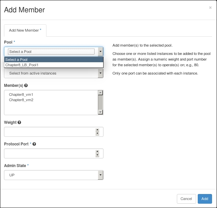217x208 pixels.
Task: Click the members list scroll down arrow
Action: coord(100,112)
